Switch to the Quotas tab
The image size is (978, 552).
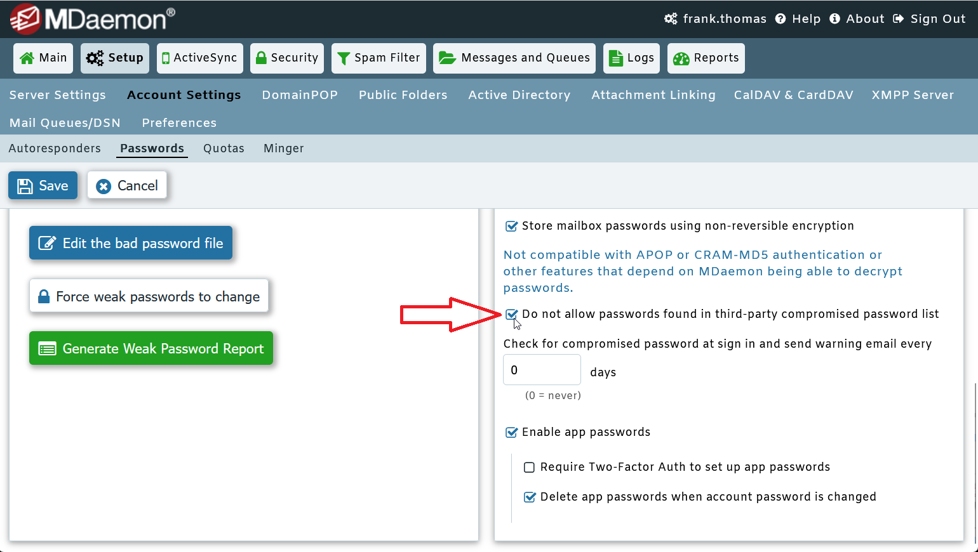[224, 148]
